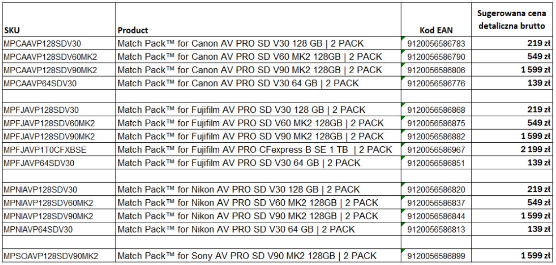
Task: Select EAN cell 9120056586899
Action: (436, 256)
